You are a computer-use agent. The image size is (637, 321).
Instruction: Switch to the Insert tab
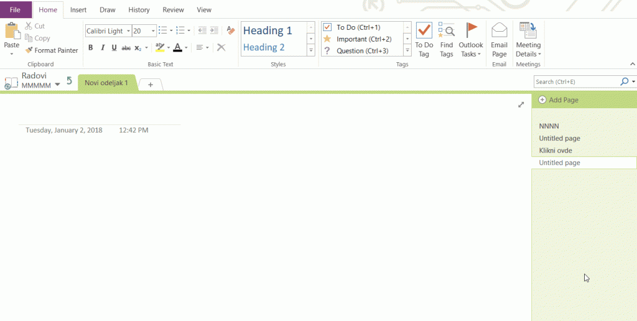pos(78,10)
